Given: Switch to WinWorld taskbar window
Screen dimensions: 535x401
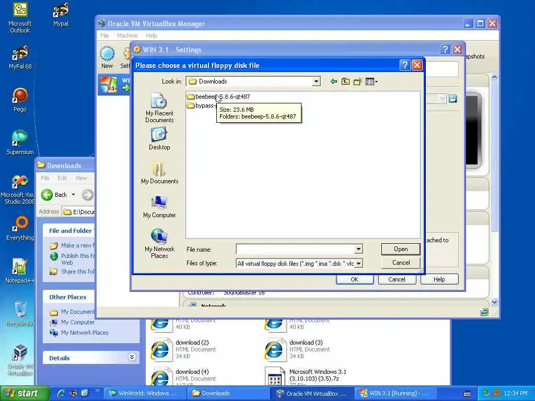Looking at the screenshot, I should click(x=144, y=394).
